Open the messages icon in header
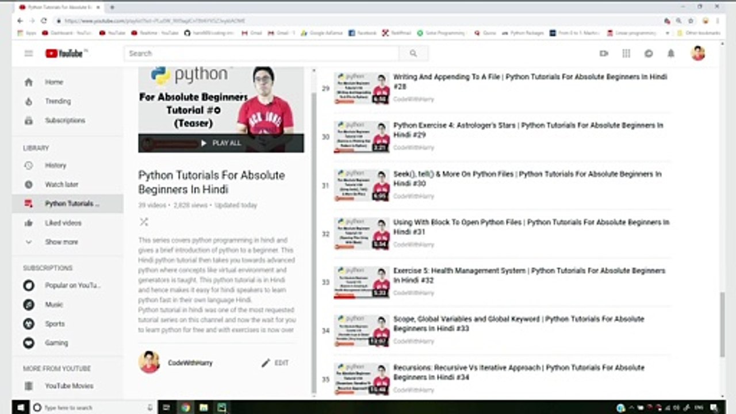736x414 pixels. tap(649, 53)
